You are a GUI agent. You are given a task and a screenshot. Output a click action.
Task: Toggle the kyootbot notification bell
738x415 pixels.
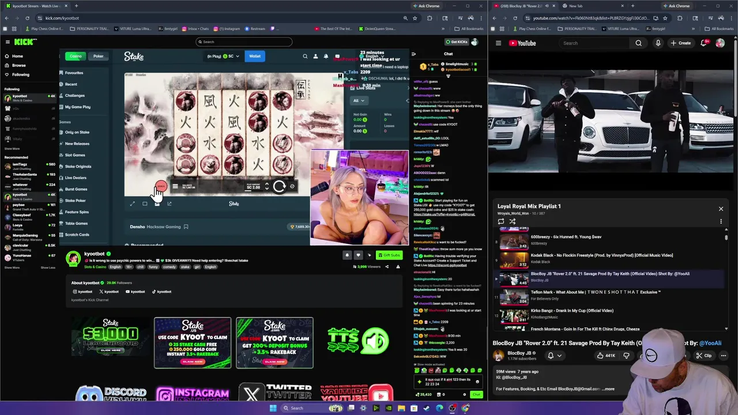[347, 255]
